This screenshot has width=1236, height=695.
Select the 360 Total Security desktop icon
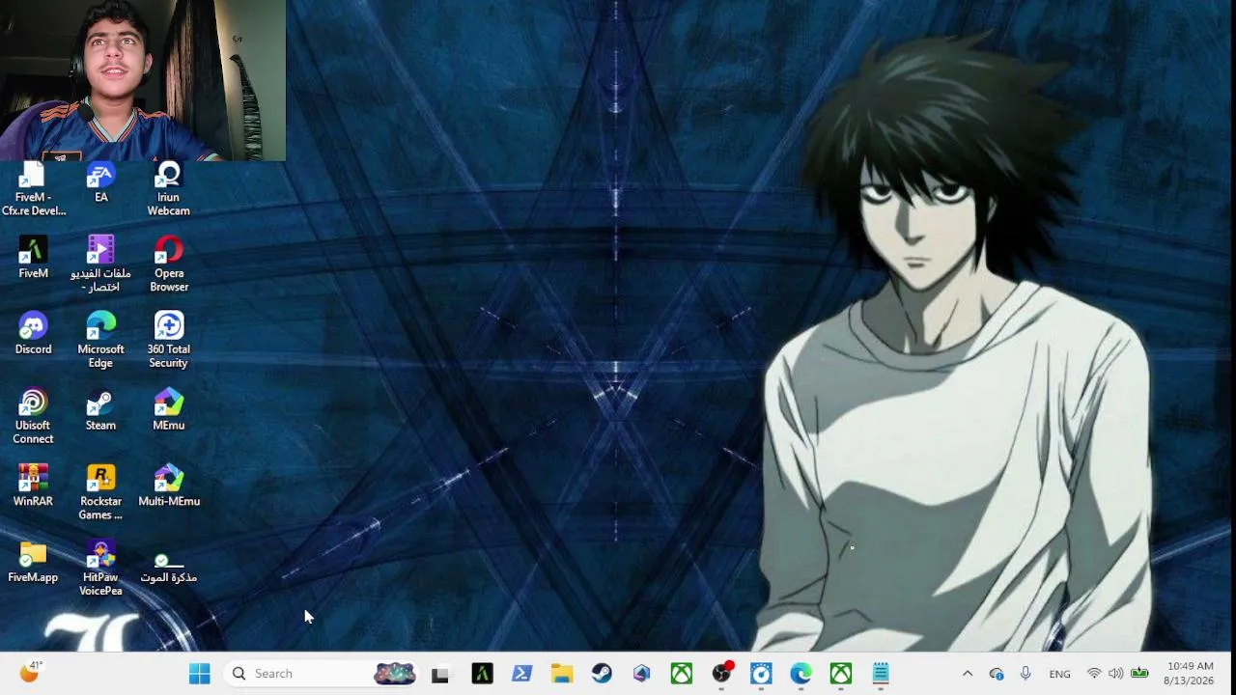168,341
